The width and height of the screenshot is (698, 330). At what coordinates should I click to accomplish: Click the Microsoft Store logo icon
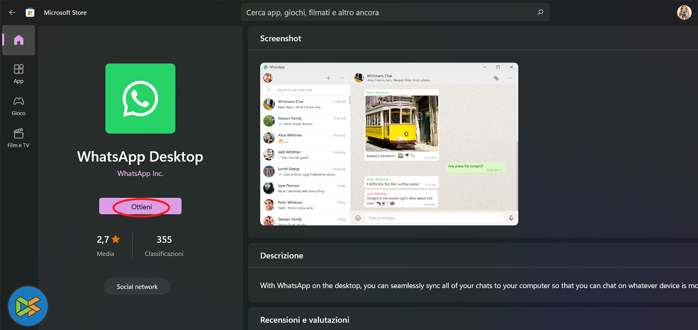(30, 13)
